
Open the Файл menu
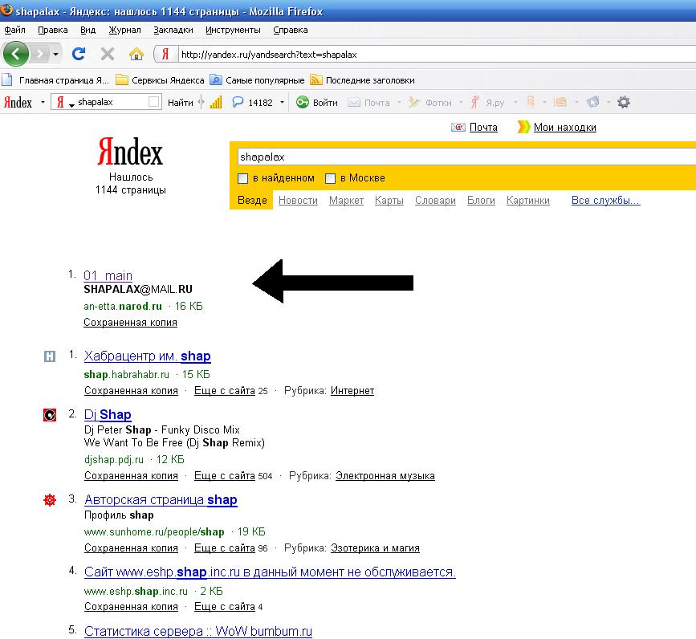(x=14, y=31)
